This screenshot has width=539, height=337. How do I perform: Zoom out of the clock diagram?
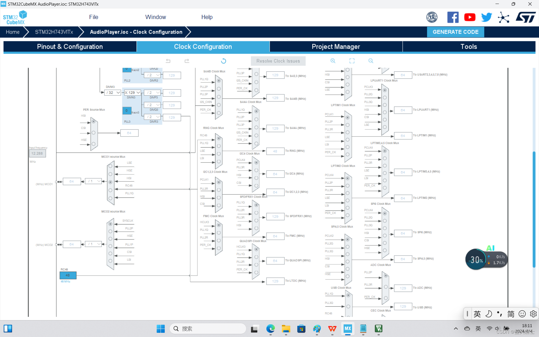coord(371,61)
